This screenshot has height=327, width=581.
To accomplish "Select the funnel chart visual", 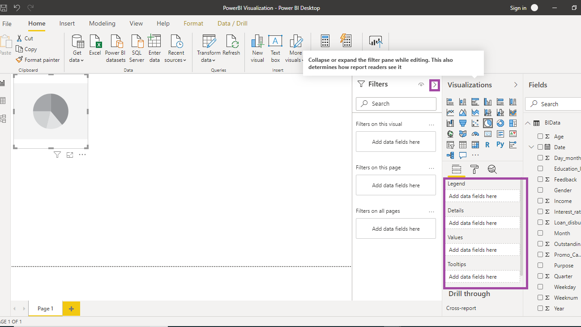I will click(463, 123).
